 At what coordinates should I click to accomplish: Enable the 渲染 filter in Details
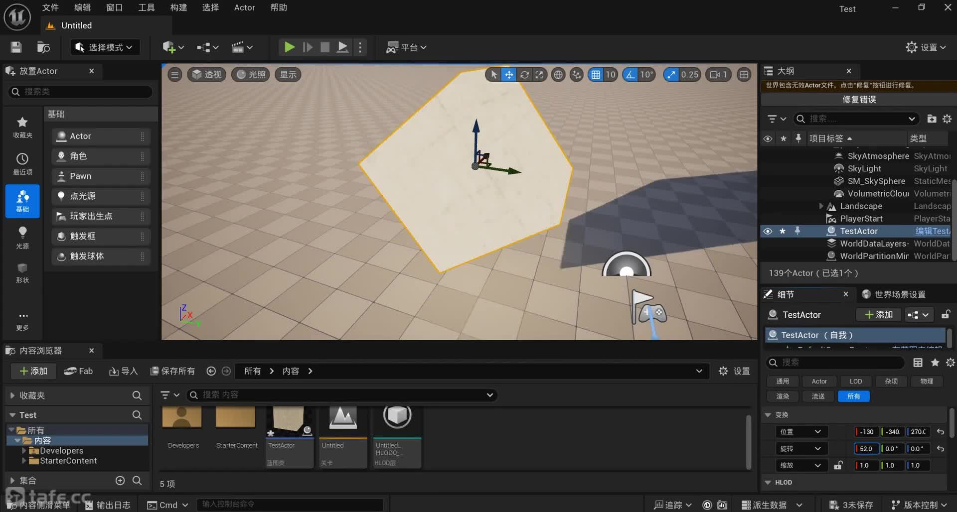point(783,396)
